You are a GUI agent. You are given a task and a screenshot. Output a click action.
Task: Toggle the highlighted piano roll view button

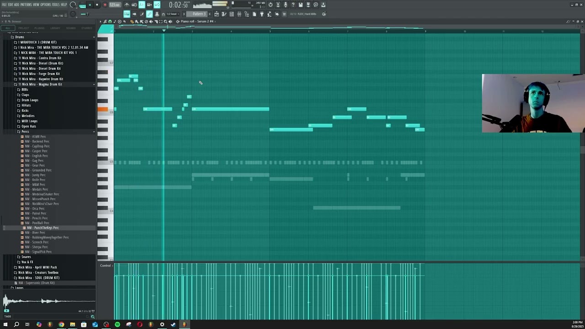coord(127,14)
